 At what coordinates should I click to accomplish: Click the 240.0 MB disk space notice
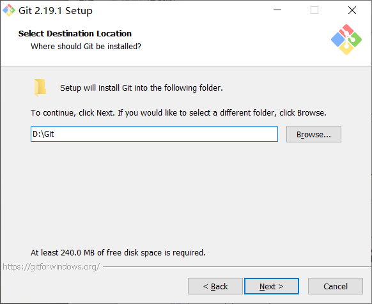(x=118, y=252)
